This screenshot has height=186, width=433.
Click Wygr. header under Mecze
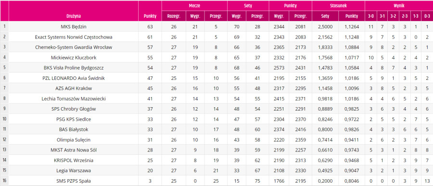(x=195, y=16)
